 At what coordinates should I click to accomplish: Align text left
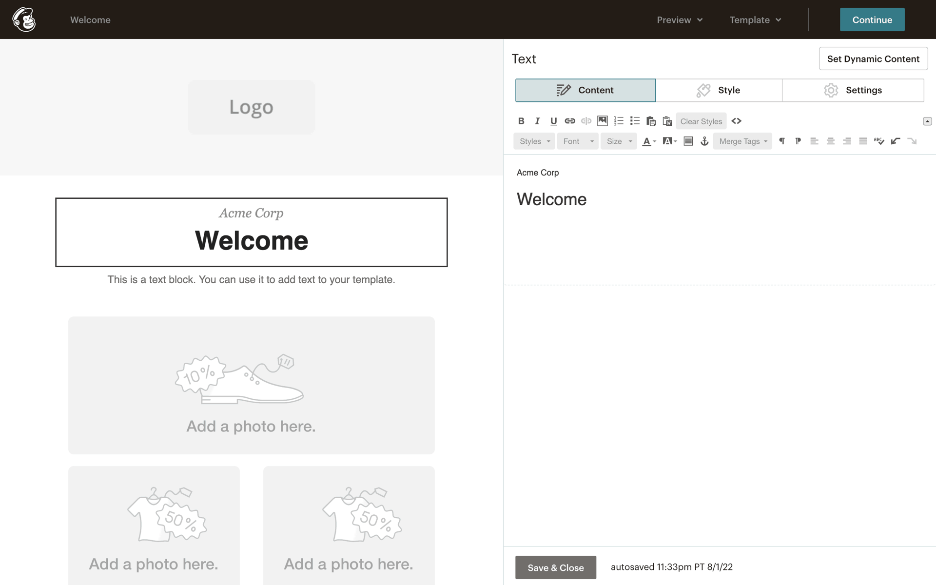point(814,141)
